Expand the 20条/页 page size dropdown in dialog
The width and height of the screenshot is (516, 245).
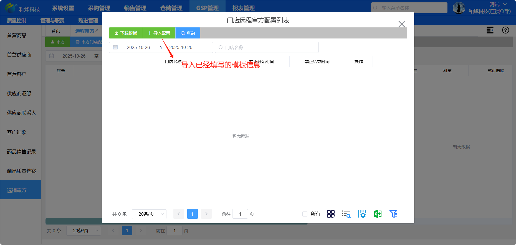tap(149, 214)
